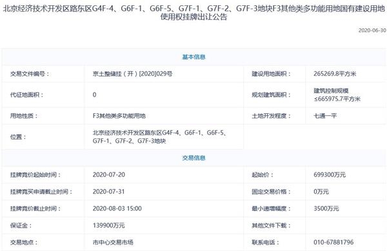
Task: Select the location value listing G4F-4, G6F-1 plots
Action: pyautogui.click(x=160, y=137)
